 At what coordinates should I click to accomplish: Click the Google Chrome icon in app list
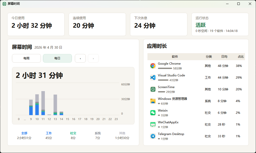pos(153,66)
